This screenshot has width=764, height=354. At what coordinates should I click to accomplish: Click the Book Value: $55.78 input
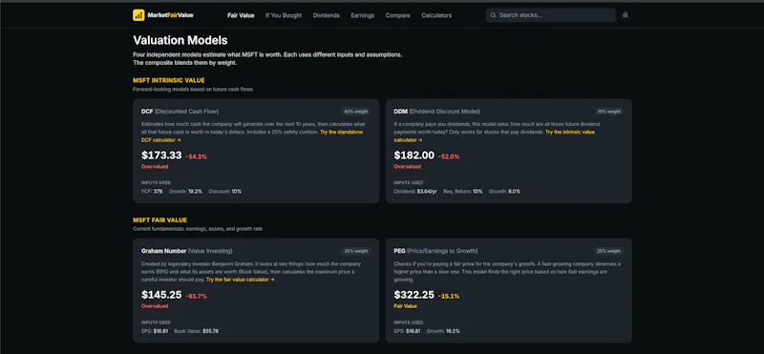click(x=197, y=331)
